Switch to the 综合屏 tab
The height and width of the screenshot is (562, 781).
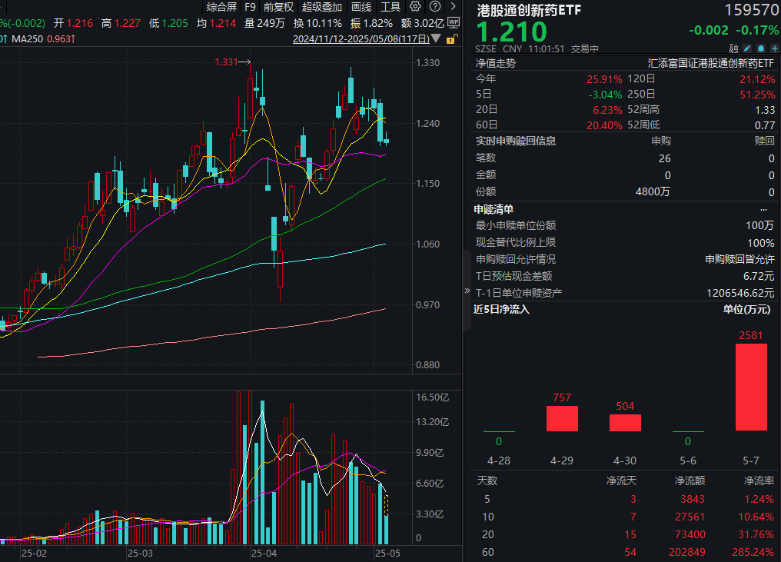222,7
